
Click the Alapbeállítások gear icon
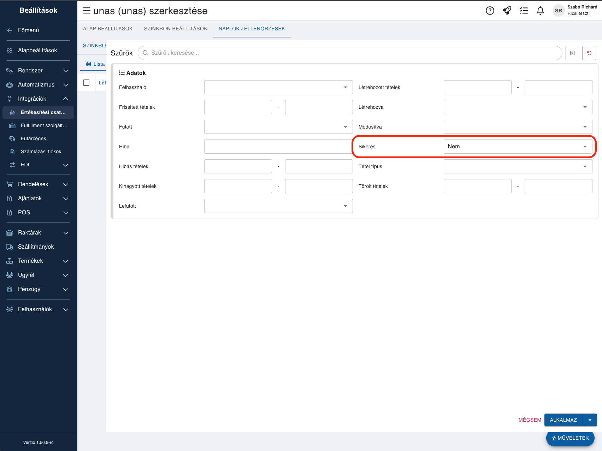coord(10,51)
